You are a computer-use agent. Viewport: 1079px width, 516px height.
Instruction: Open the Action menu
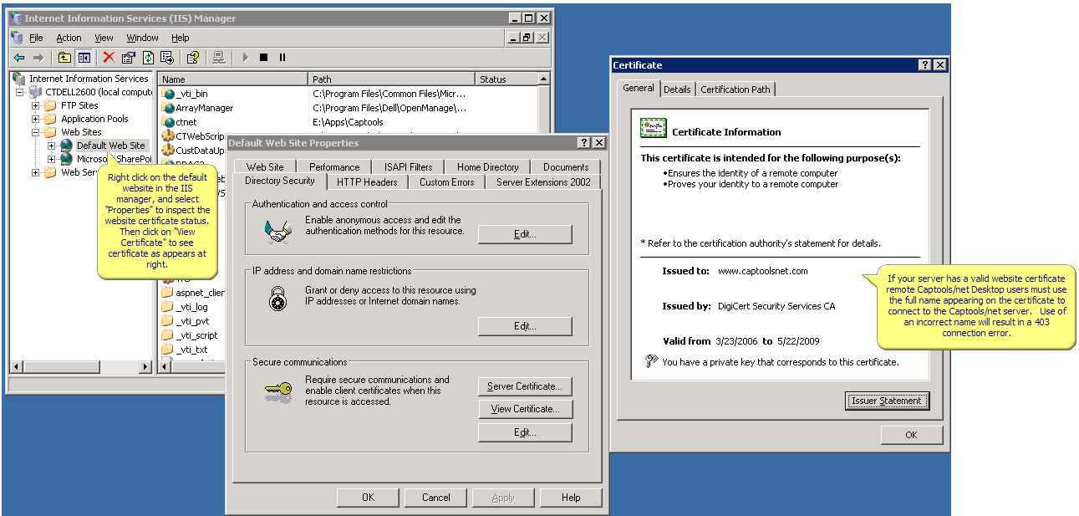click(68, 37)
